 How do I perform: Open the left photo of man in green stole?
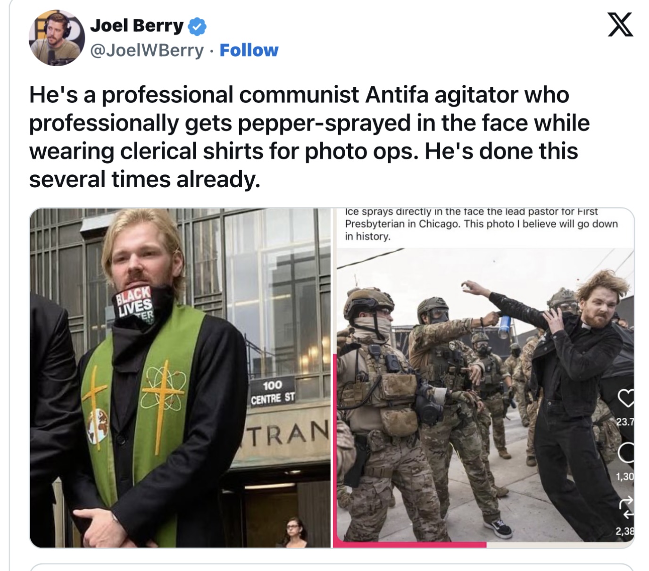coord(180,378)
